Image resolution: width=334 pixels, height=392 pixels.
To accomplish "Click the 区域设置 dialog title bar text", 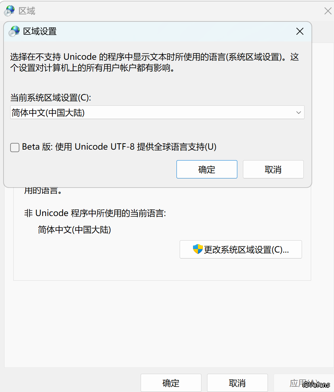I will [40, 31].
